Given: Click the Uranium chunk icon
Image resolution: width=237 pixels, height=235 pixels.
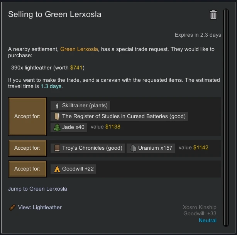Looking at the screenshot, I should (133, 148).
